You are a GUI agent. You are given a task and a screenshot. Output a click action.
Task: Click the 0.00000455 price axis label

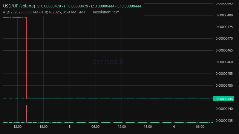click(224, 74)
